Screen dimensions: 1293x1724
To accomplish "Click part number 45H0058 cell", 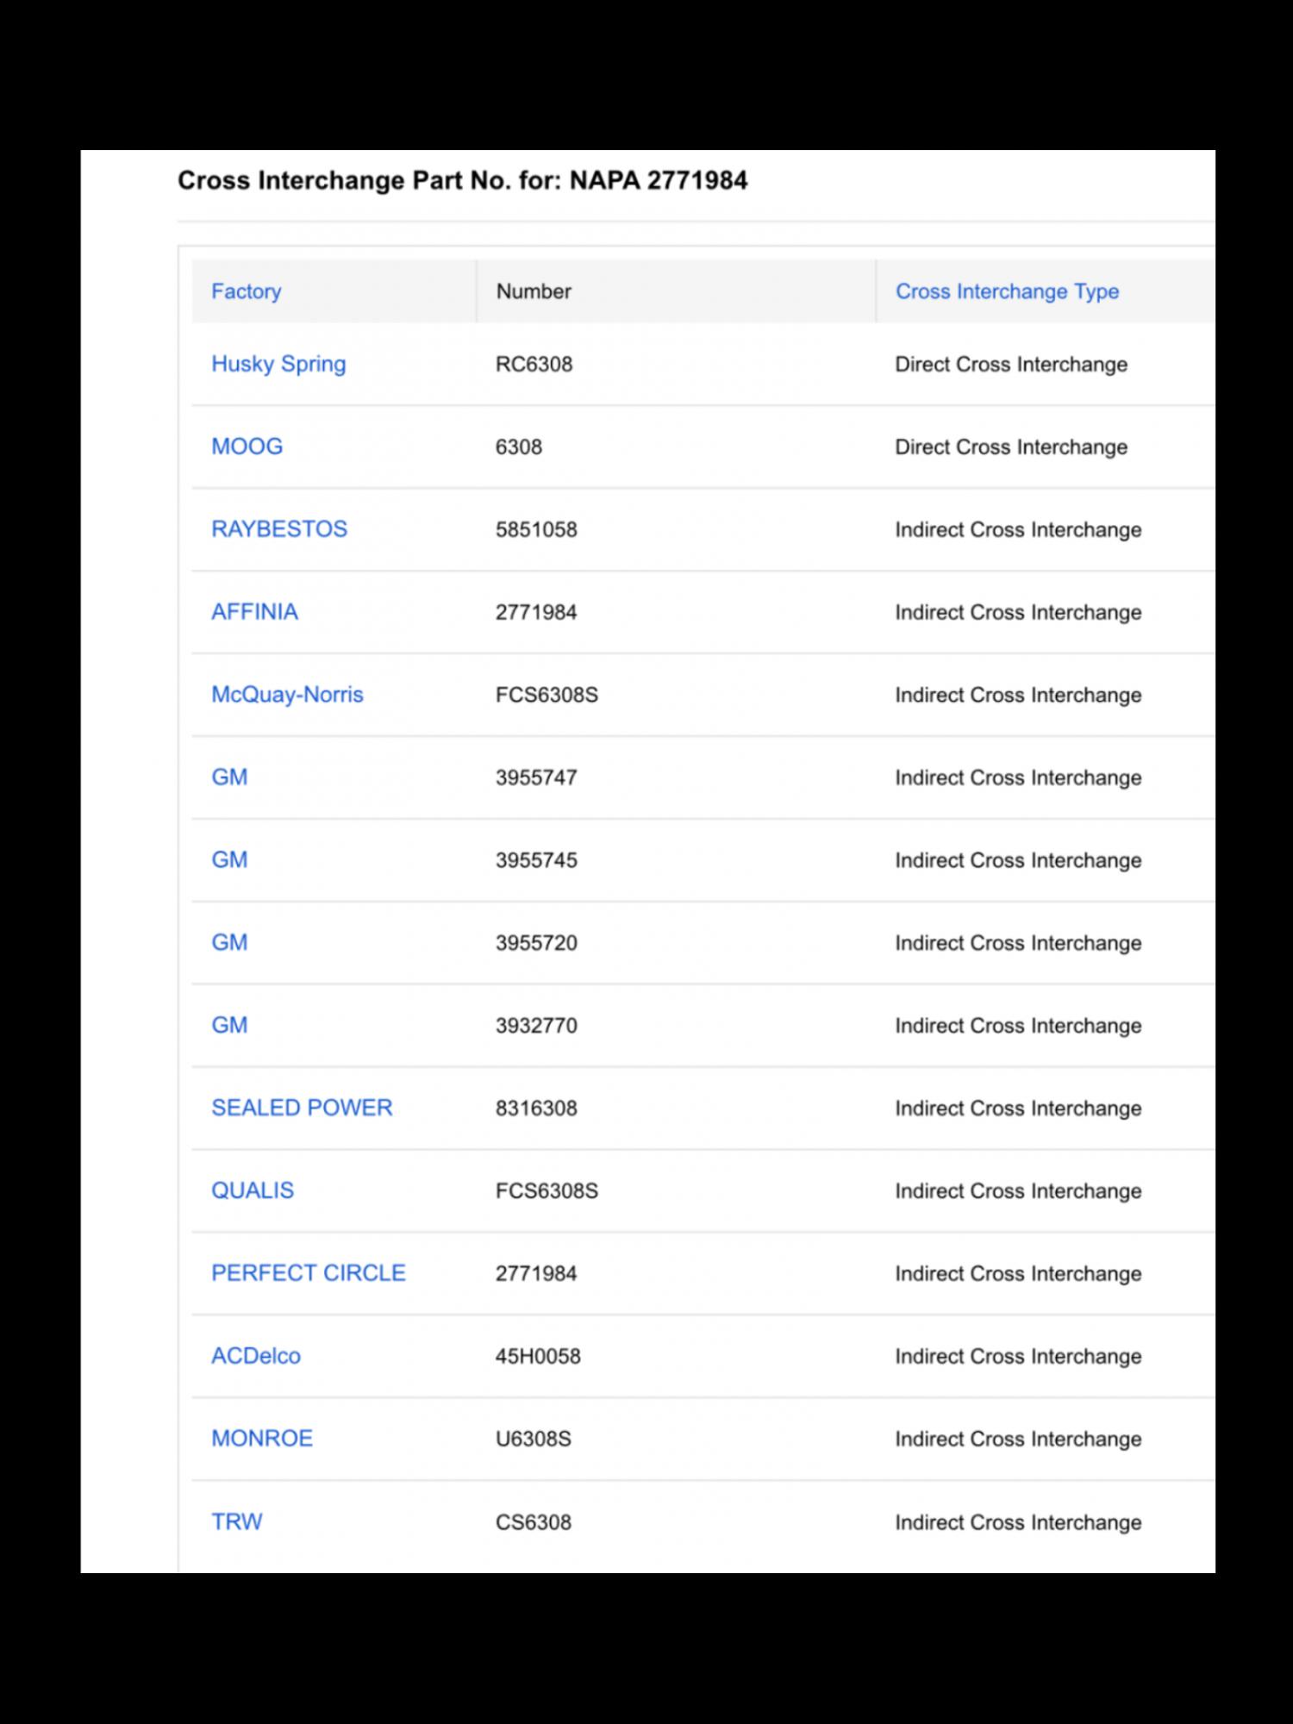I will coord(538,1356).
